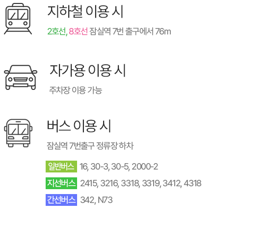The width and height of the screenshot is (269, 226).
Task: Select the 자가용 이용 시 heading
Action: coord(88,70)
